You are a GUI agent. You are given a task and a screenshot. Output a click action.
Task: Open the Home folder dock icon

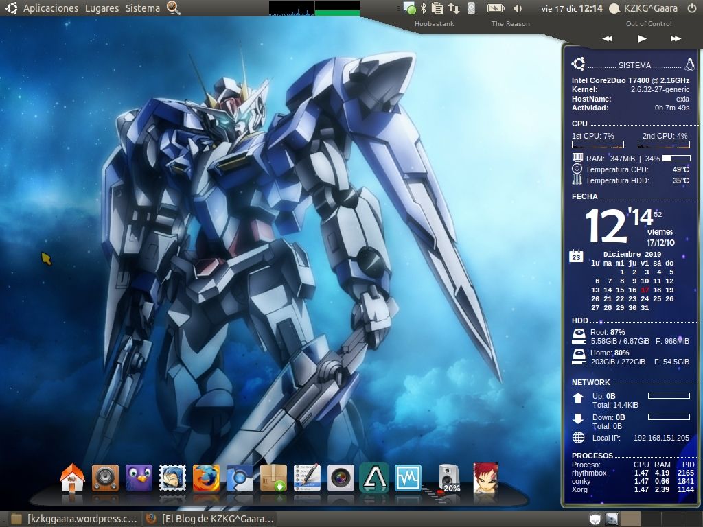click(72, 478)
